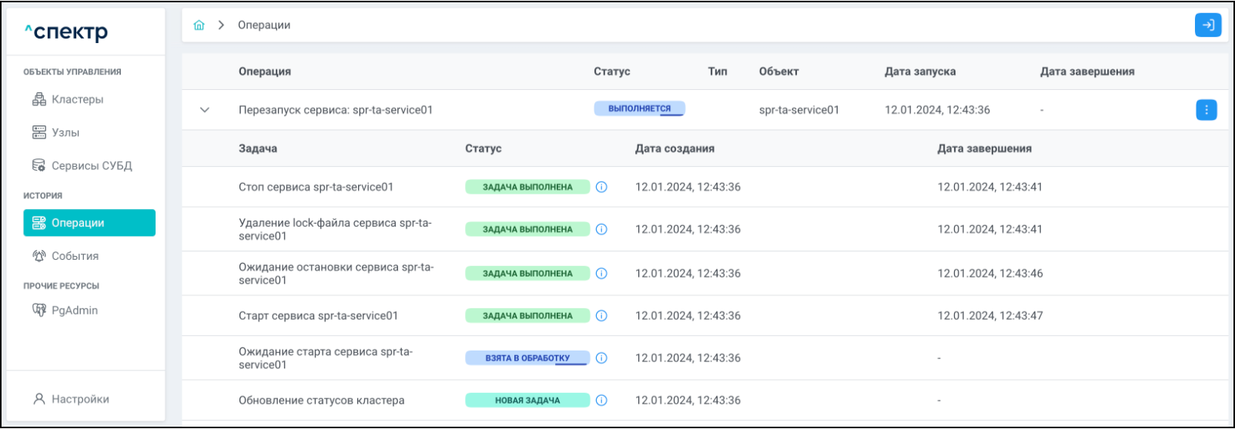The height and width of the screenshot is (429, 1235).
Task: Click the Спектр logo
Action: click(66, 32)
